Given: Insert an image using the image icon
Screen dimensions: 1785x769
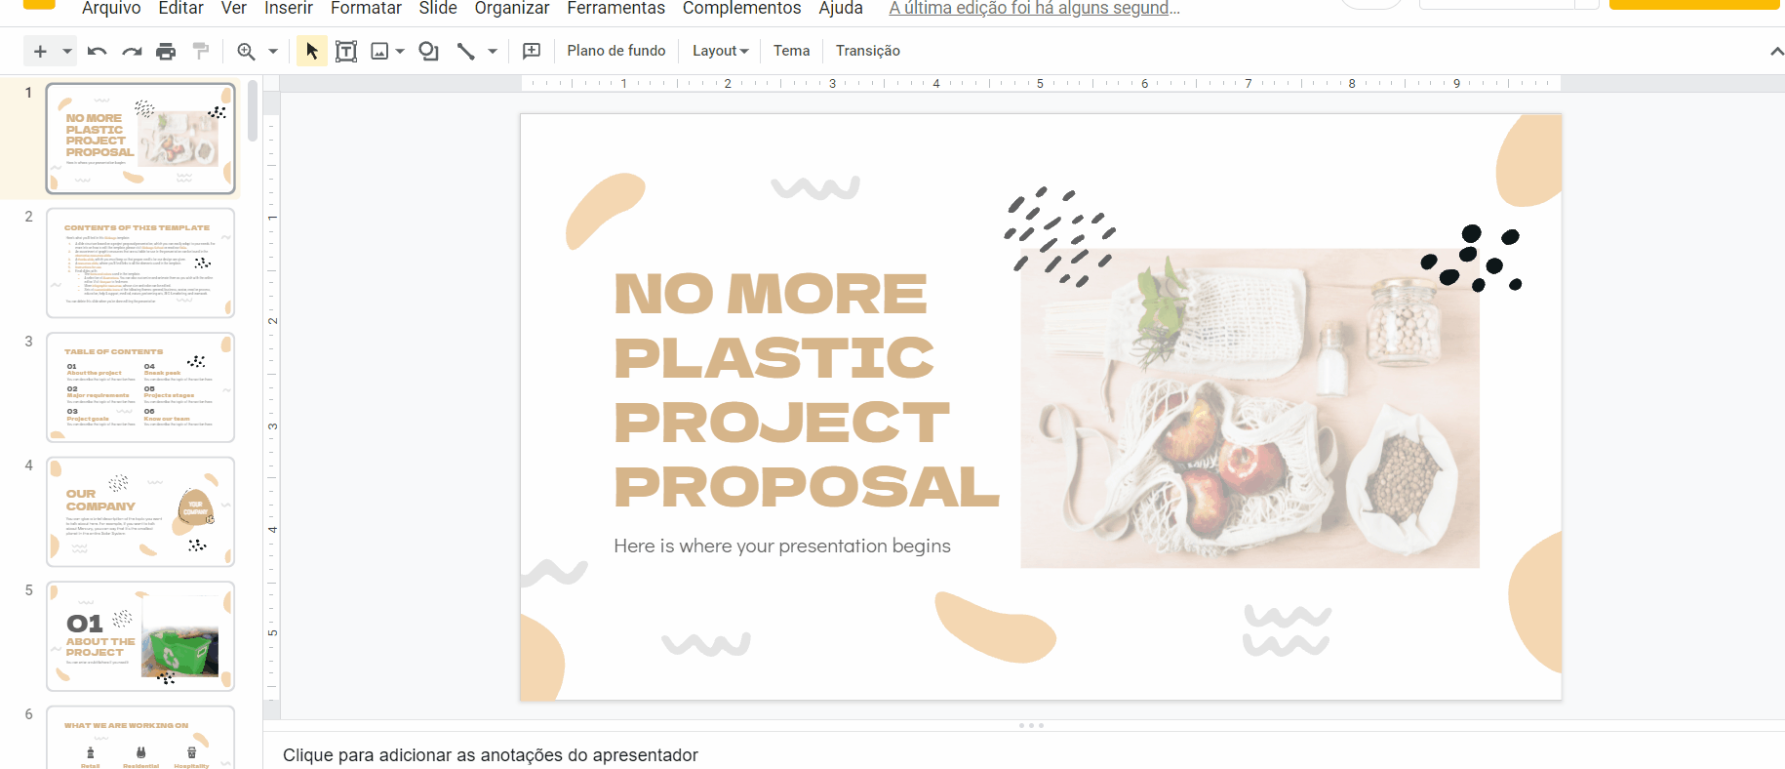Looking at the screenshot, I should 380,51.
